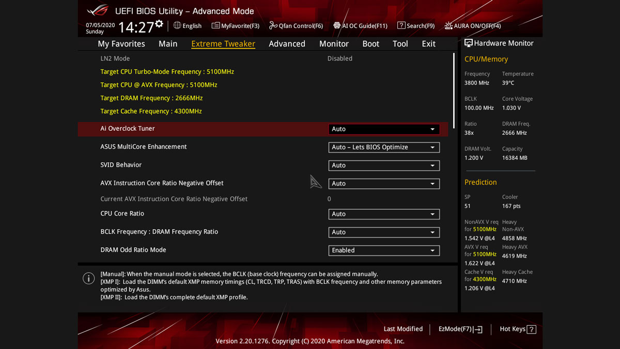Expand the SVID Behavior dropdown
Viewport: 620px width, 349px height.
384,165
